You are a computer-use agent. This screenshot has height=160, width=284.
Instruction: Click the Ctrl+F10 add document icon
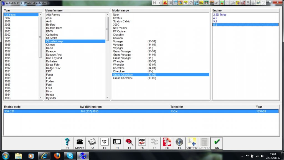[192, 143]
